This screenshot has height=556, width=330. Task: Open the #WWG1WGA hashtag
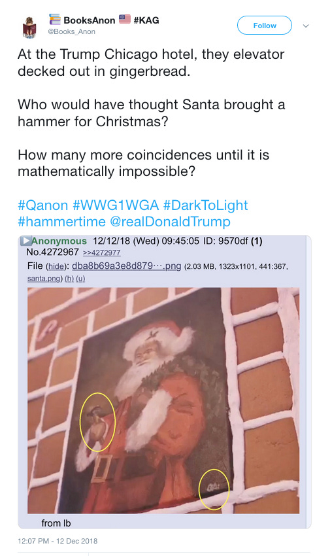coord(116,205)
